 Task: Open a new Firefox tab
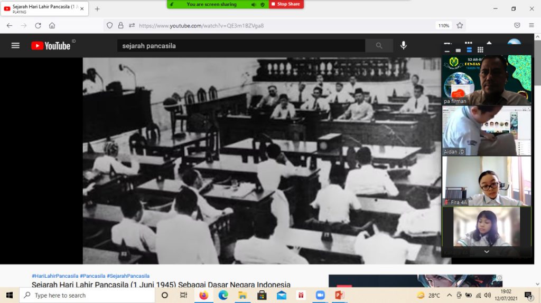(x=97, y=9)
